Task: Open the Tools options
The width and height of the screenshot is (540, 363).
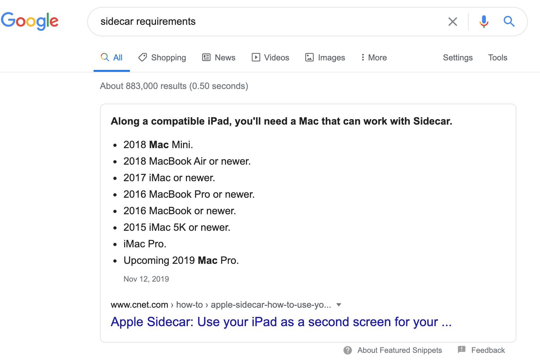Action: (498, 58)
